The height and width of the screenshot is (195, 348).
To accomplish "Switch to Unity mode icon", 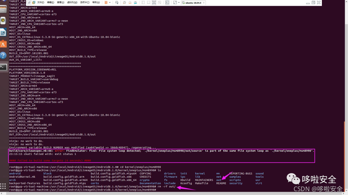I will click(159, 3).
